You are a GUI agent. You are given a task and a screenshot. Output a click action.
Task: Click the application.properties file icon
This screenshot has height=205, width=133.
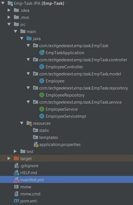coord(36,144)
